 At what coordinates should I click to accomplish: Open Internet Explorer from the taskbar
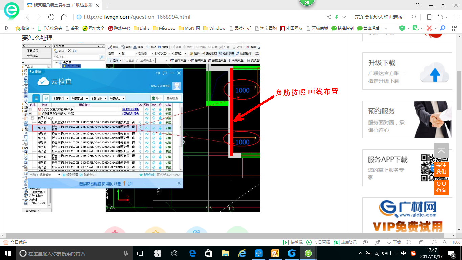pos(242,253)
